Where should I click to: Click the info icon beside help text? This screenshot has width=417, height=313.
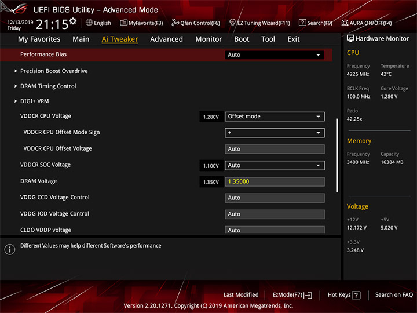[x=10, y=249]
